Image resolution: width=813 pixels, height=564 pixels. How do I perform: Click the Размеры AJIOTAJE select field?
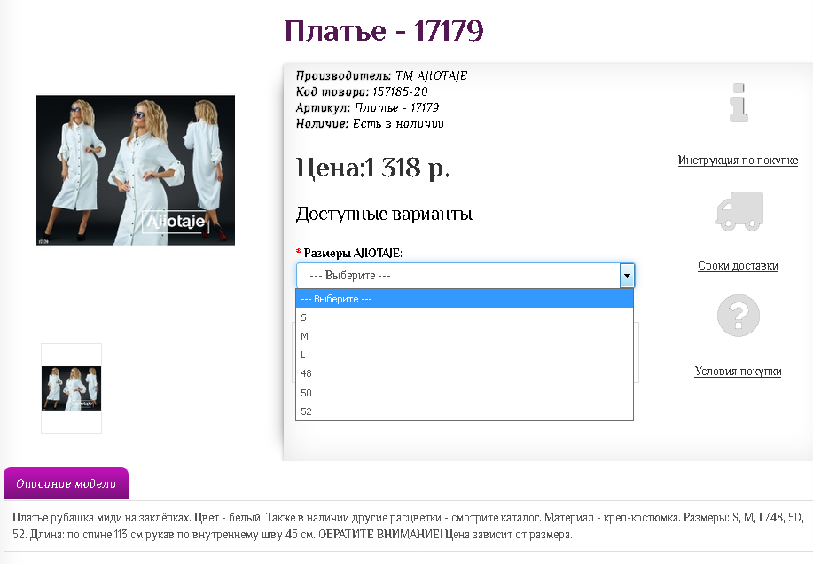[x=465, y=275]
